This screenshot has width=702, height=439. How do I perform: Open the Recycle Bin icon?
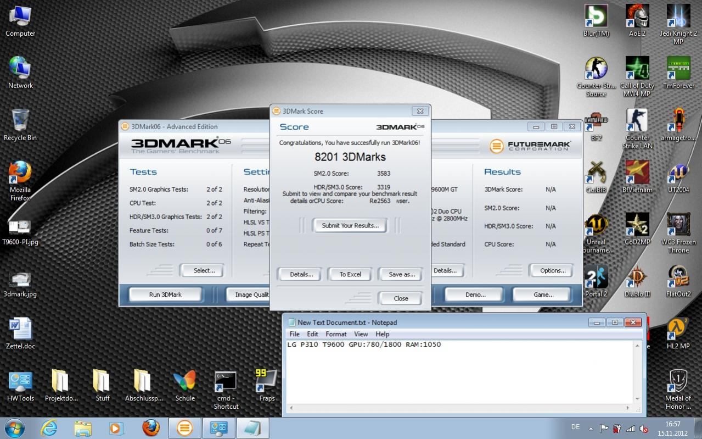click(x=20, y=125)
